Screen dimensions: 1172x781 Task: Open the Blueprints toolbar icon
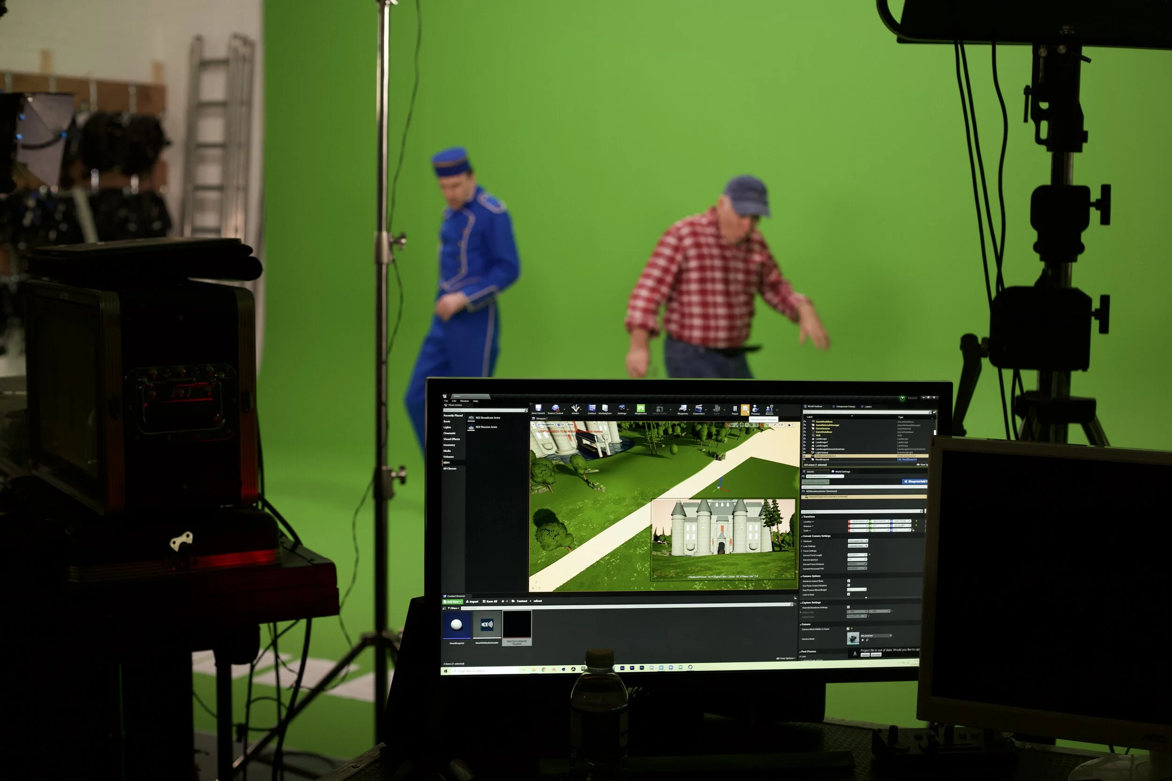point(683,409)
